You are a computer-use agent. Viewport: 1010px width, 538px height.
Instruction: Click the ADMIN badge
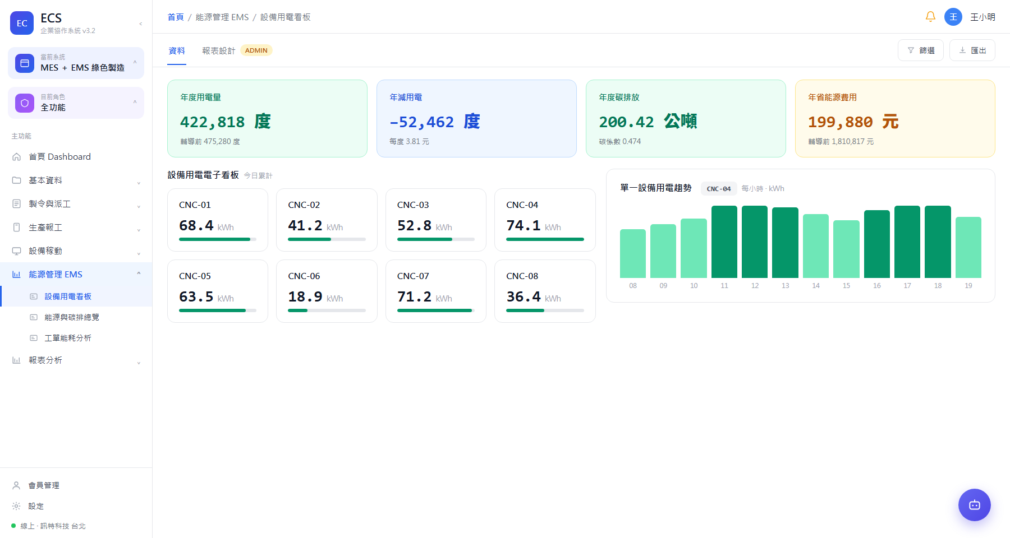pos(256,50)
